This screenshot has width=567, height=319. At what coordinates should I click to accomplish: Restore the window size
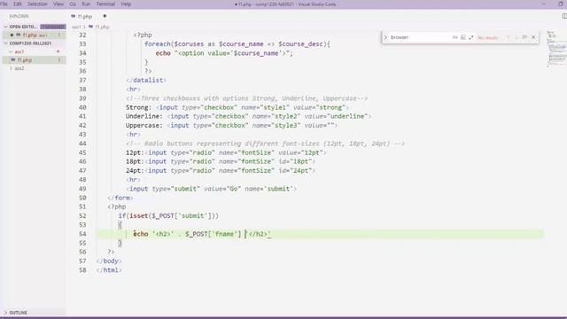(x=561, y=4)
